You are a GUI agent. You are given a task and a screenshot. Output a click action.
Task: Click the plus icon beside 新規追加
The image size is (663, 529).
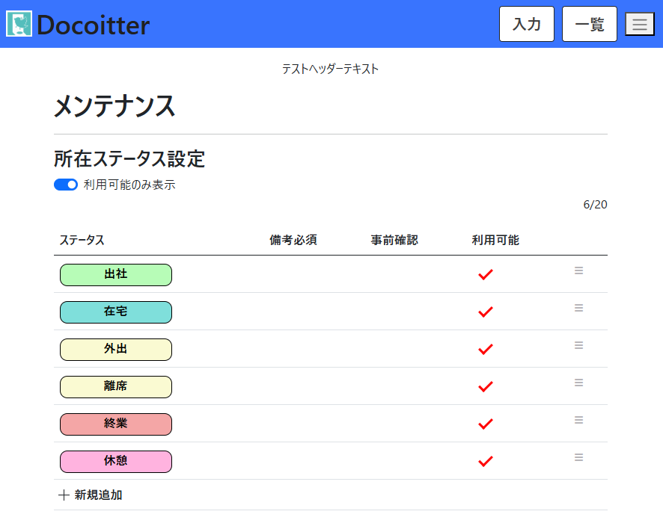point(64,495)
